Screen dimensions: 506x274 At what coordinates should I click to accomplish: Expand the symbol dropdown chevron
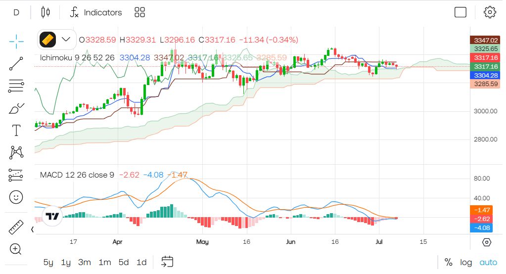[66, 40]
